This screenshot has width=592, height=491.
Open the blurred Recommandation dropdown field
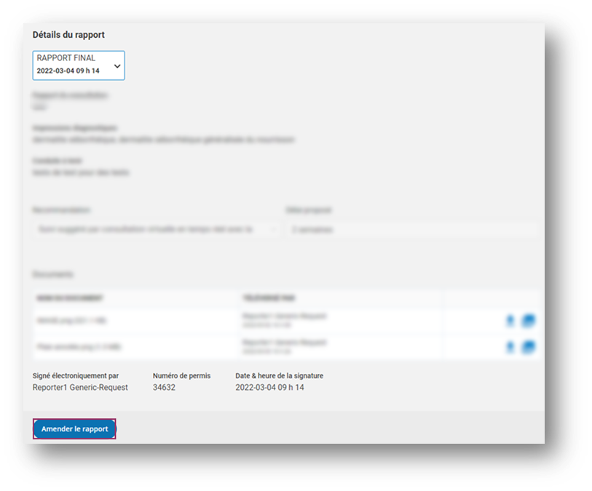tap(157, 229)
